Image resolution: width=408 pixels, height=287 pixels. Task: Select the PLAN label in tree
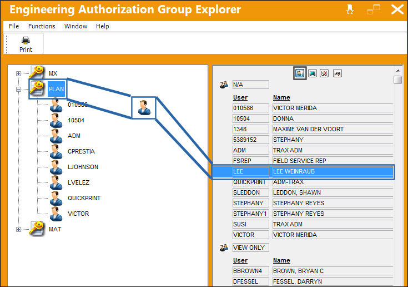(x=57, y=89)
